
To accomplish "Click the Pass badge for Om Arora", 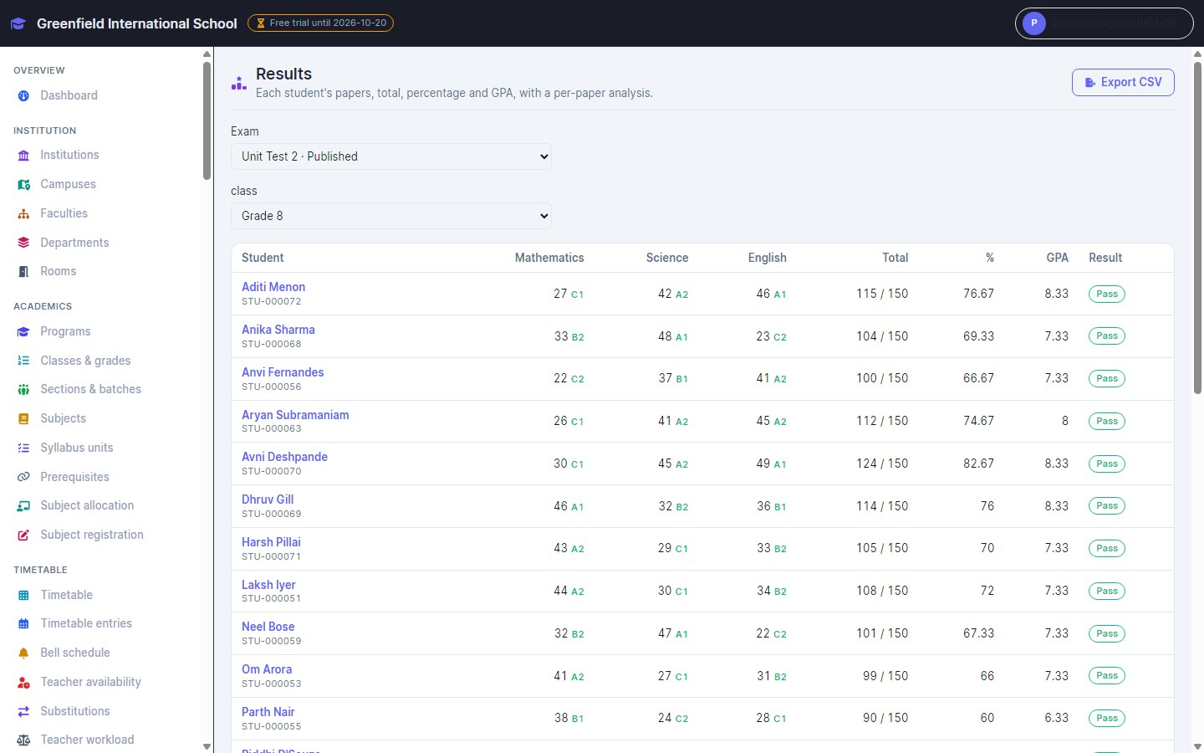I will tap(1107, 676).
